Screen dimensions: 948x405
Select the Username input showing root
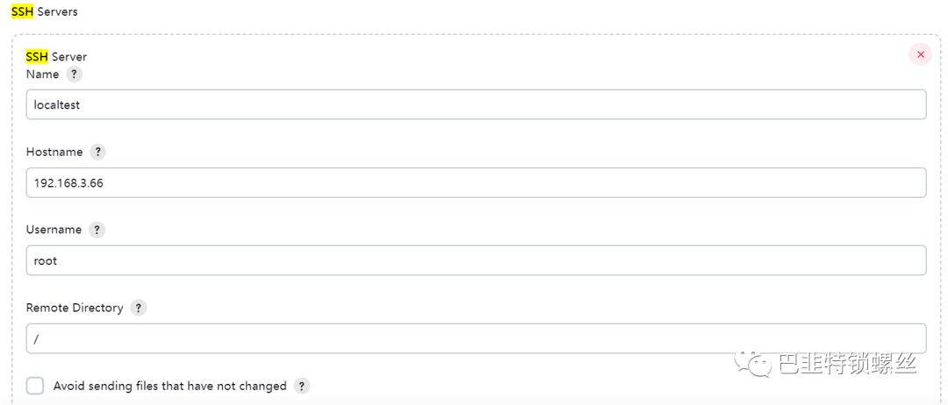coord(476,260)
